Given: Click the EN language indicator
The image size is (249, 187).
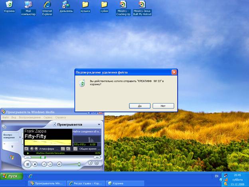Looking at the screenshot, I should (217, 176).
